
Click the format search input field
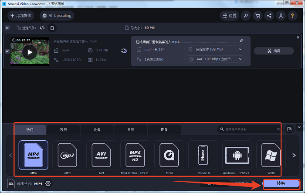(x=248, y=129)
